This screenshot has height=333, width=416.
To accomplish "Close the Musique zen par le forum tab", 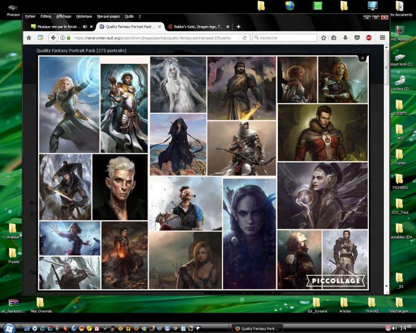I will (x=92, y=27).
